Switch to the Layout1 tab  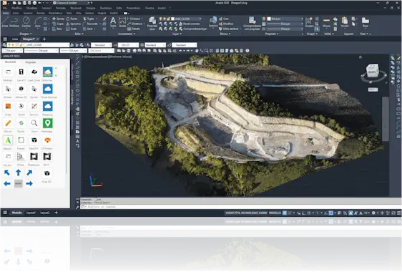pos(31,213)
